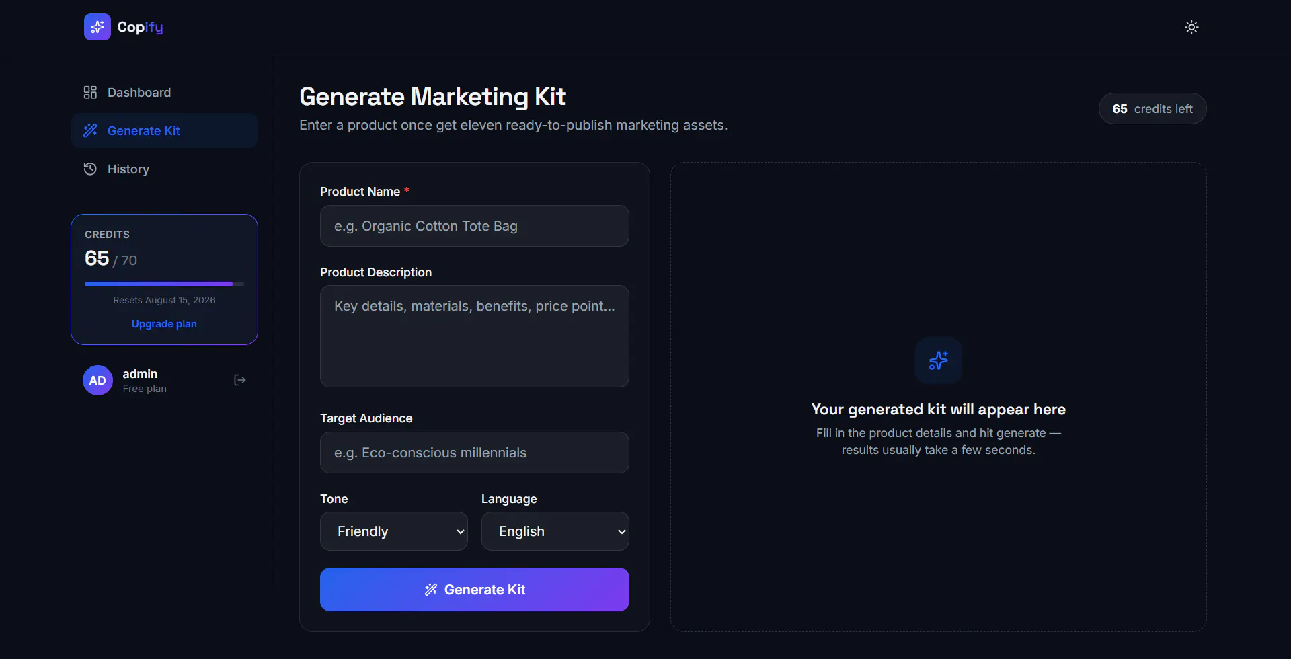This screenshot has width=1291, height=659.
Task: Open the History page
Action: pos(164,169)
